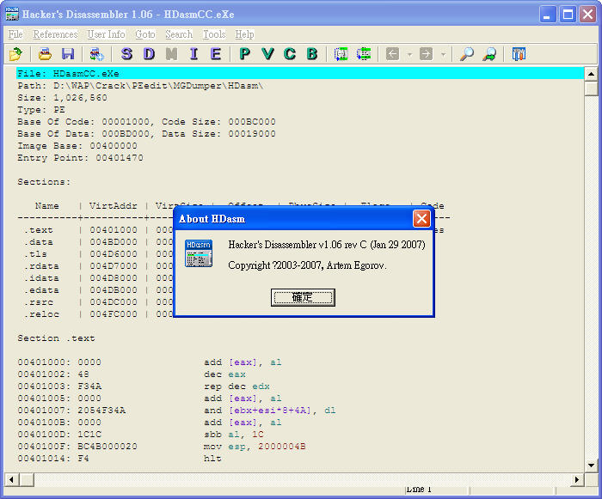Click the purple S toolbar button

(126, 54)
